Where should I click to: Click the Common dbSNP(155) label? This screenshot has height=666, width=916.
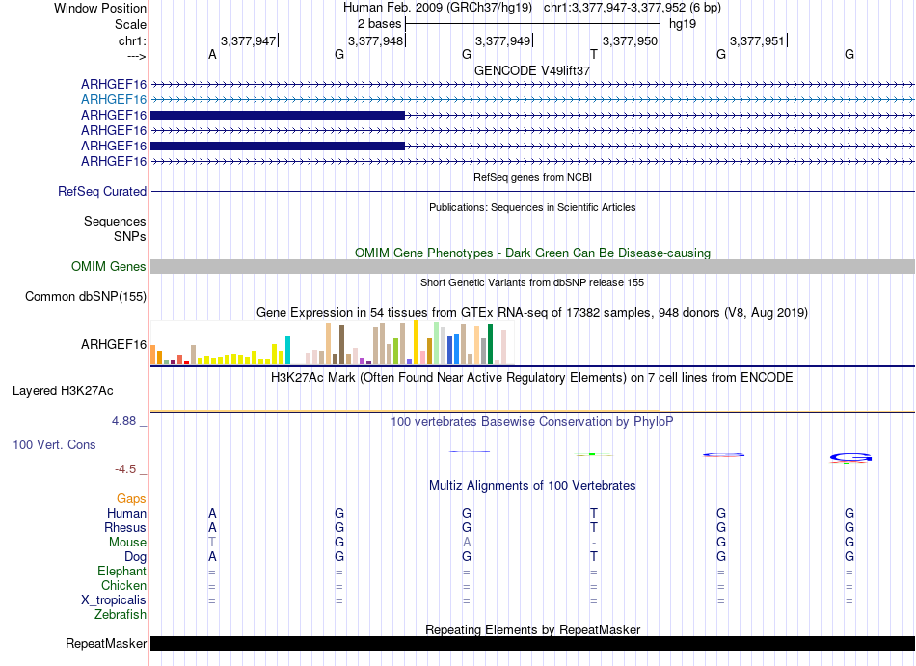(86, 297)
